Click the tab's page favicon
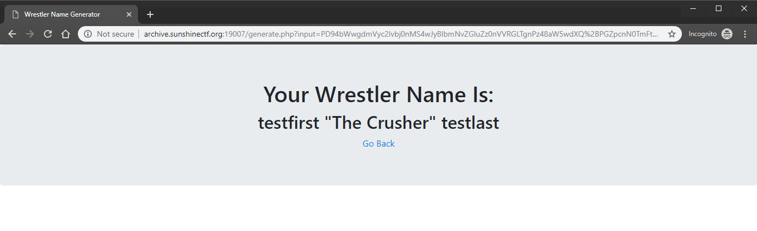This screenshot has height=231, width=757. [x=16, y=14]
